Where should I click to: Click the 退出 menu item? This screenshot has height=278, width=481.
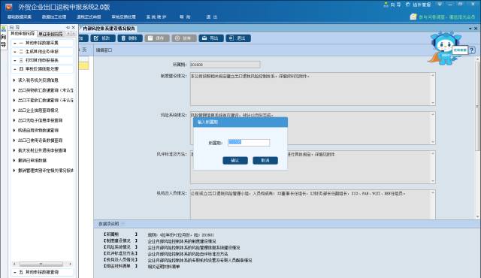(x=212, y=17)
